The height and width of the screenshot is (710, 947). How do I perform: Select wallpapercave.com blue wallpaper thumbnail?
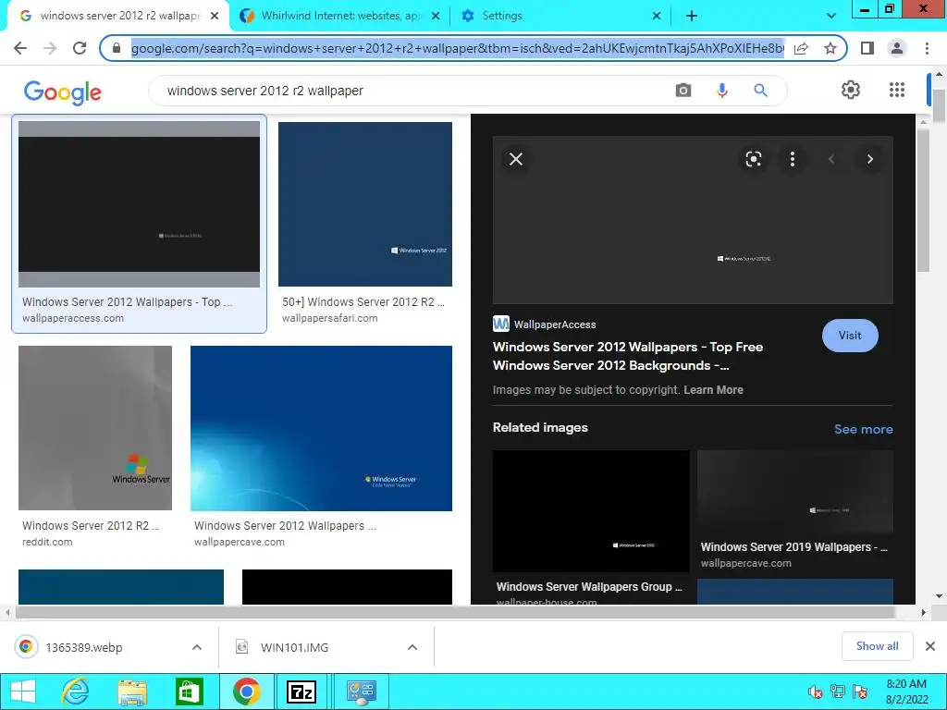[x=321, y=428]
